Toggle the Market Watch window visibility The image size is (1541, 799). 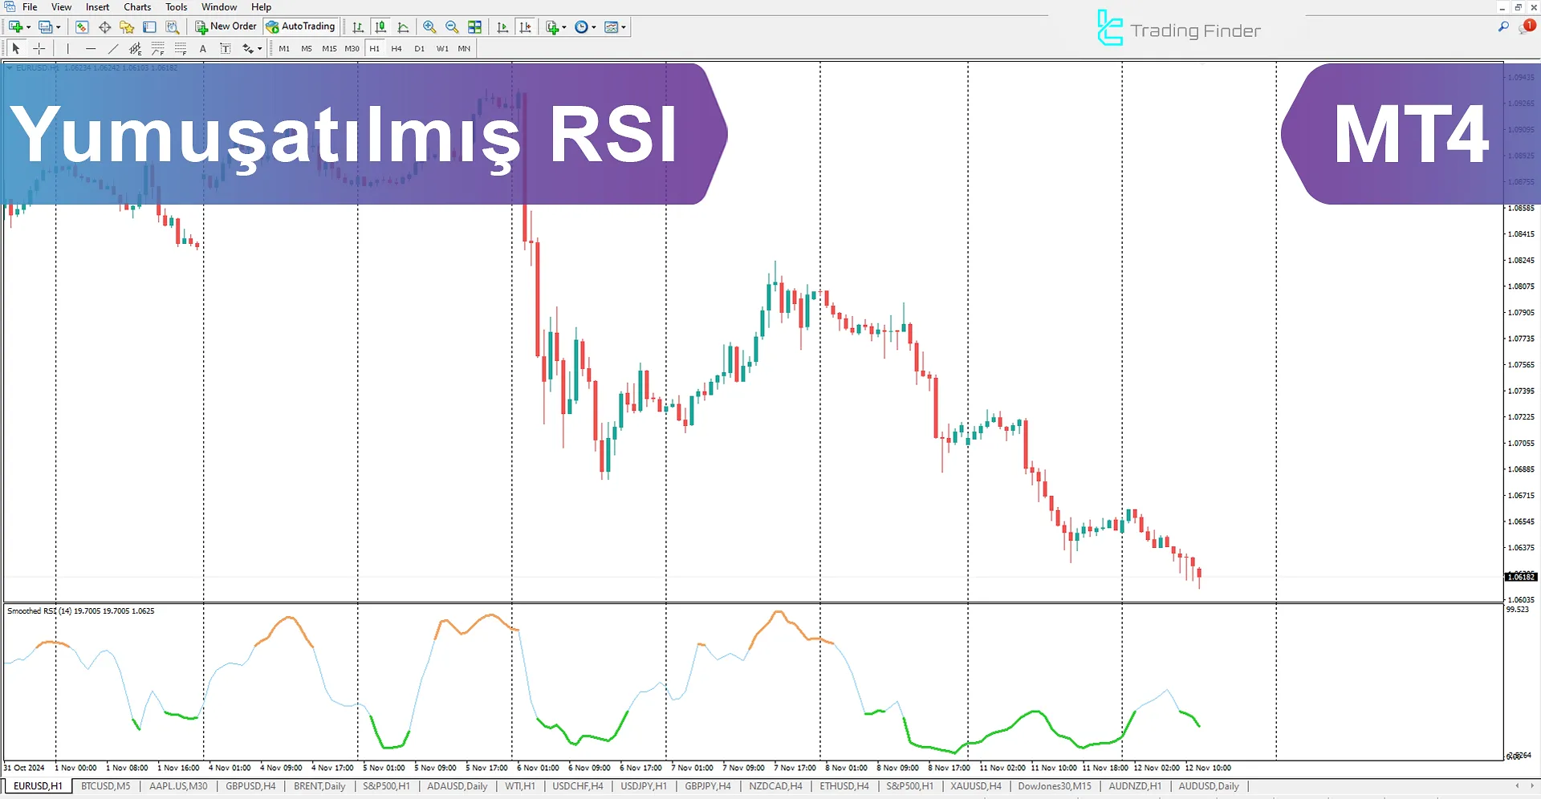(81, 26)
